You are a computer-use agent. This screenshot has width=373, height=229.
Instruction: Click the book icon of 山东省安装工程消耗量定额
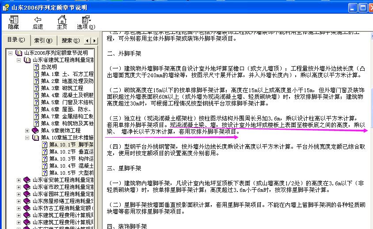(27, 180)
